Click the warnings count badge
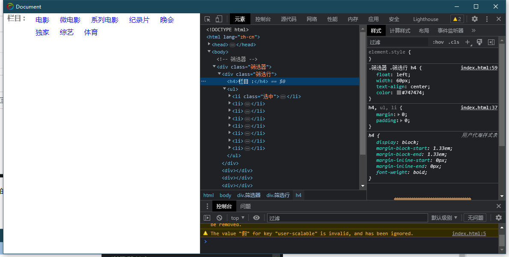The height and width of the screenshot is (257, 509). point(457,19)
